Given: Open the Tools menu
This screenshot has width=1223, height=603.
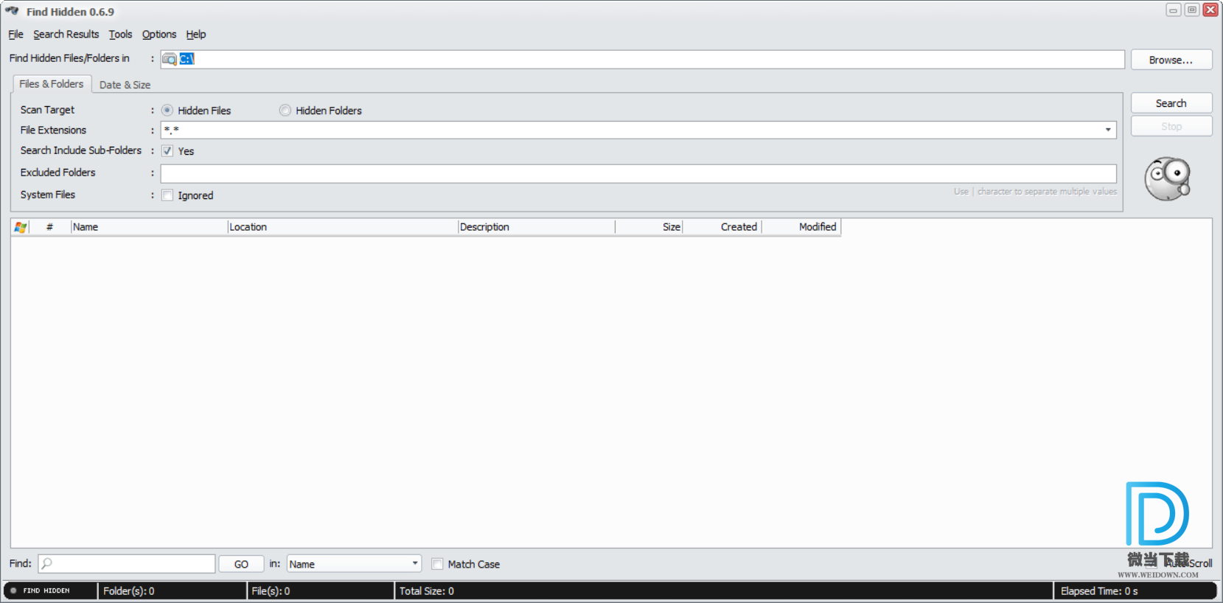Looking at the screenshot, I should [x=120, y=34].
